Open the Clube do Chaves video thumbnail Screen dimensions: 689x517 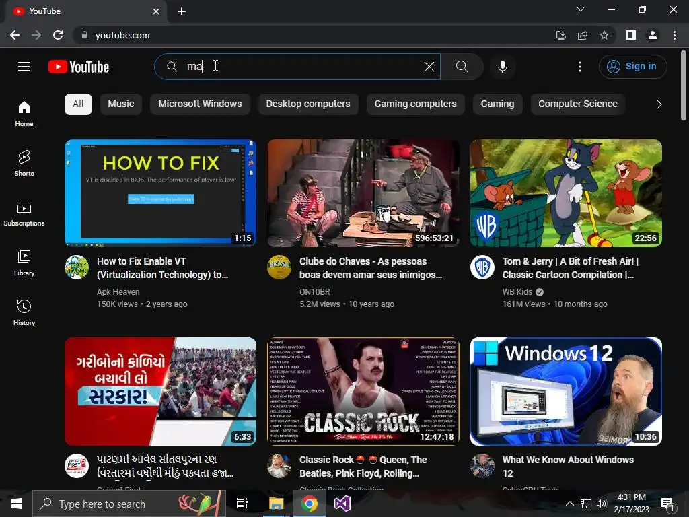click(x=363, y=193)
